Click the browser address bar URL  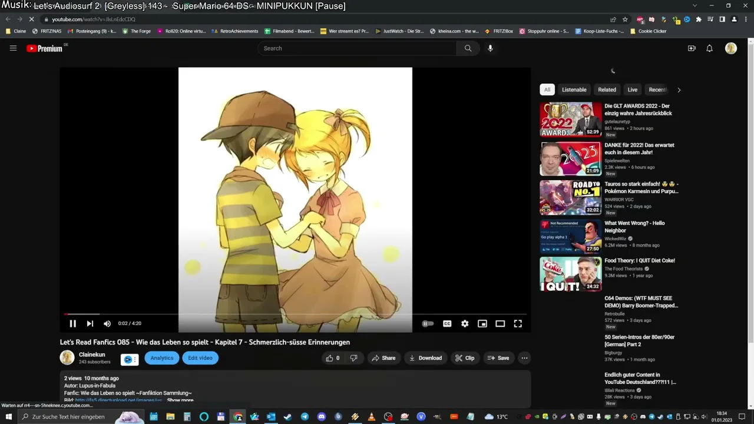(x=94, y=19)
